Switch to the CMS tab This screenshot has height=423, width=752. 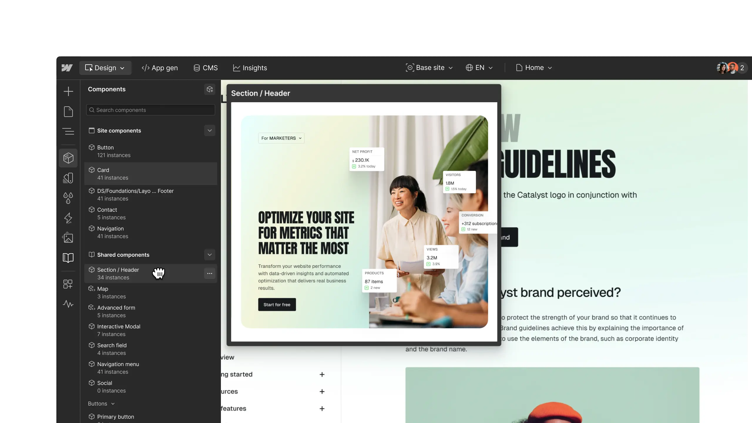pos(206,68)
